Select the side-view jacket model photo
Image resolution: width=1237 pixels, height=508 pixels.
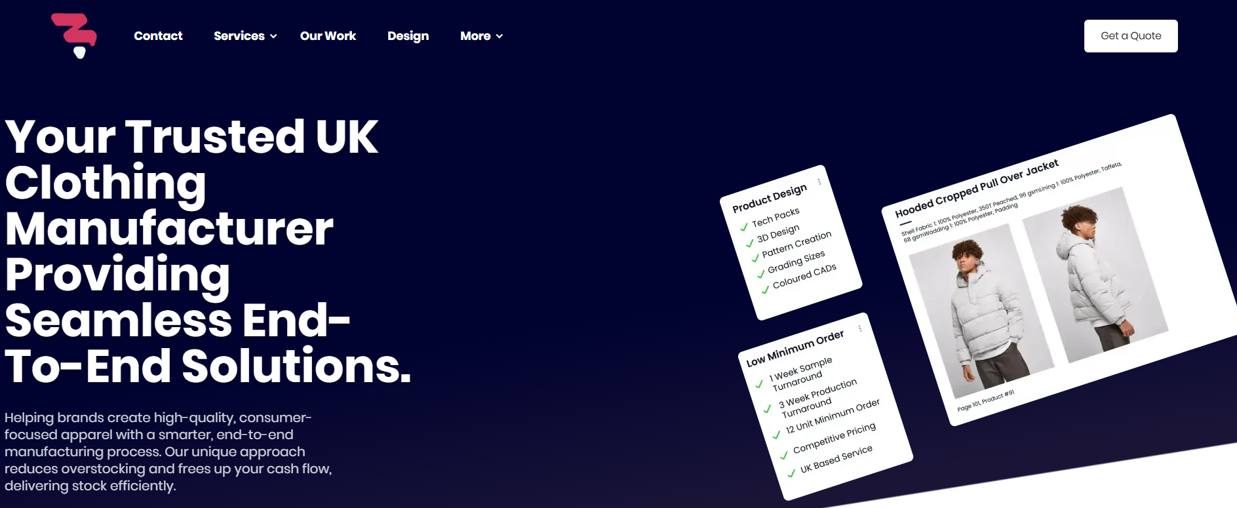pos(1095,275)
